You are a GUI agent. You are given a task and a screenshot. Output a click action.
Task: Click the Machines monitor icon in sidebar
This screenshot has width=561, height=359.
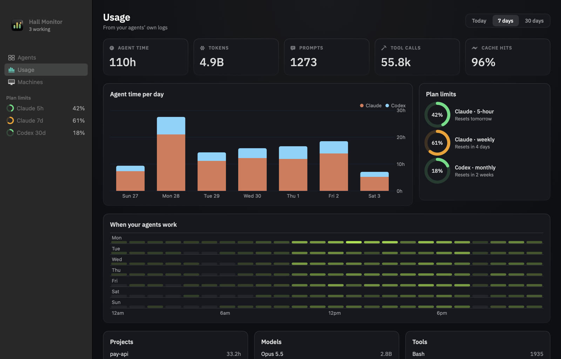(x=12, y=82)
